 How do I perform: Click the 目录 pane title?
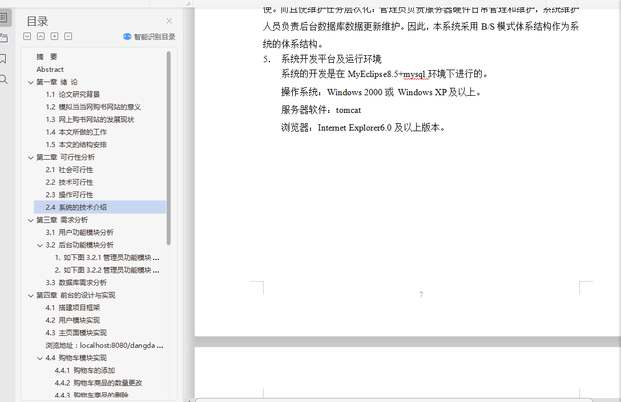click(x=37, y=21)
